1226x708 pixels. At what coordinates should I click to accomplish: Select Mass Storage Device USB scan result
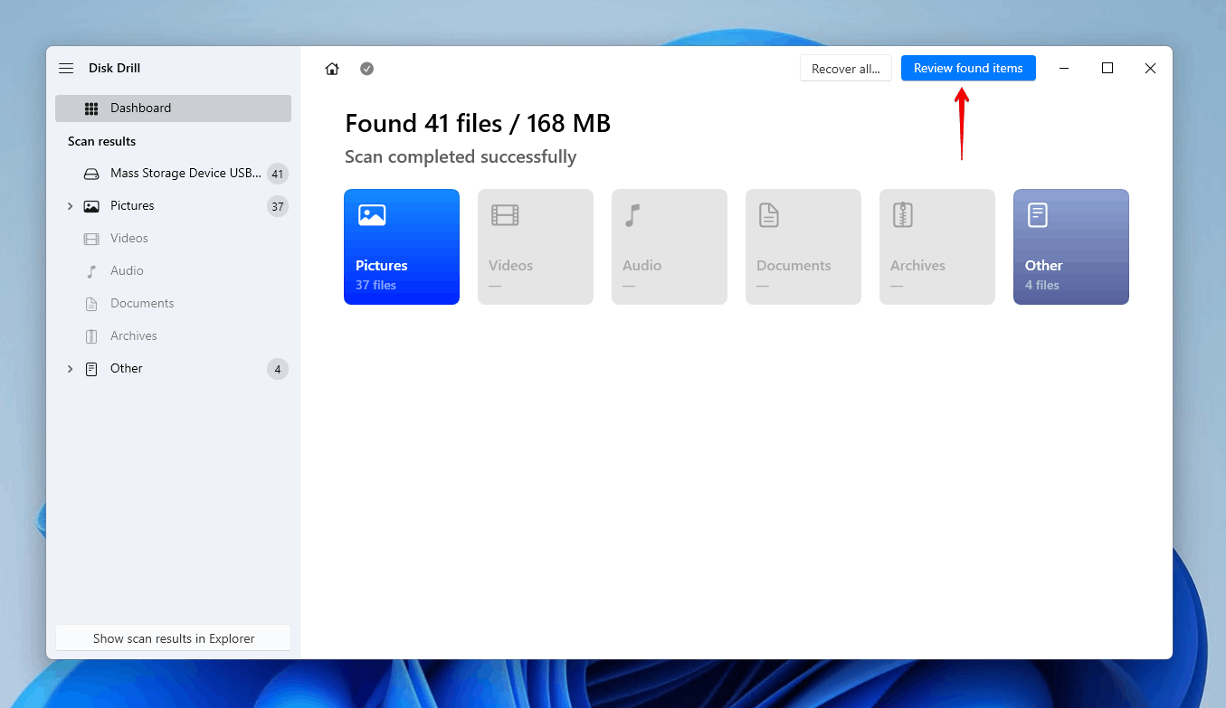coord(173,174)
